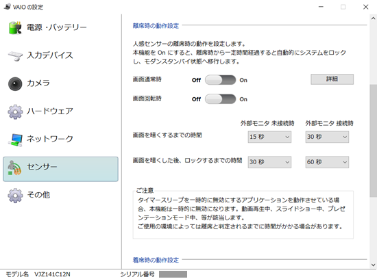Image resolution: width=377 pixels, height=279 pixels.
Task: Click the 外部モニタ 接続時 column label
Action: pyautogui.click(x=330, y=123)
